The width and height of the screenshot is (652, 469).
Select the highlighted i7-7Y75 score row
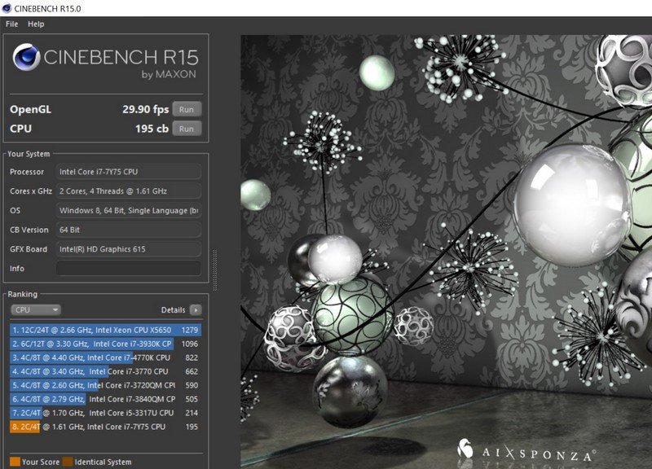click(105, 427)
